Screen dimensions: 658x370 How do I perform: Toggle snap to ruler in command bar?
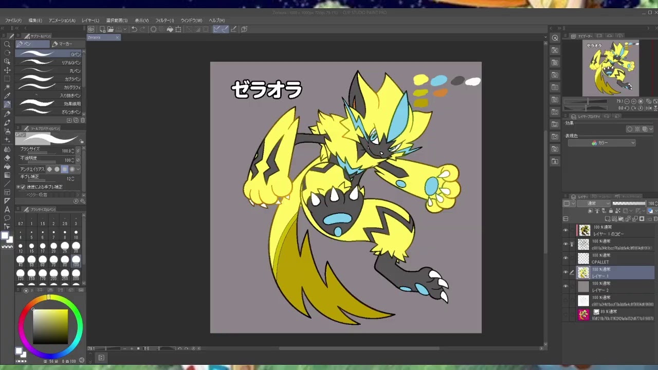pos(217,29)
